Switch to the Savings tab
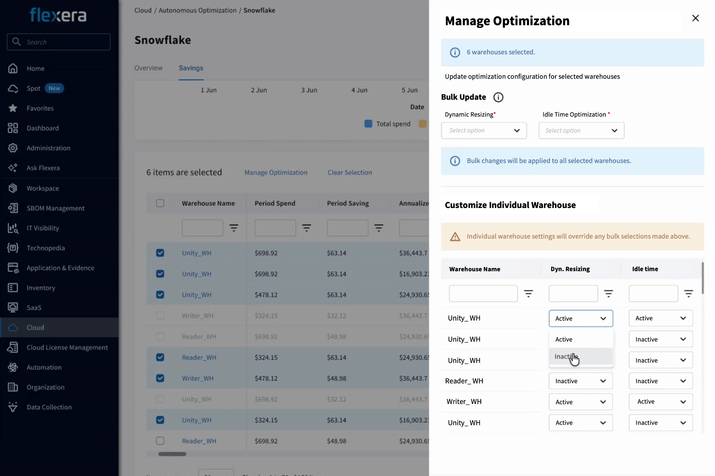The width and height of the screenshot is (715, 476). point(191,68)
